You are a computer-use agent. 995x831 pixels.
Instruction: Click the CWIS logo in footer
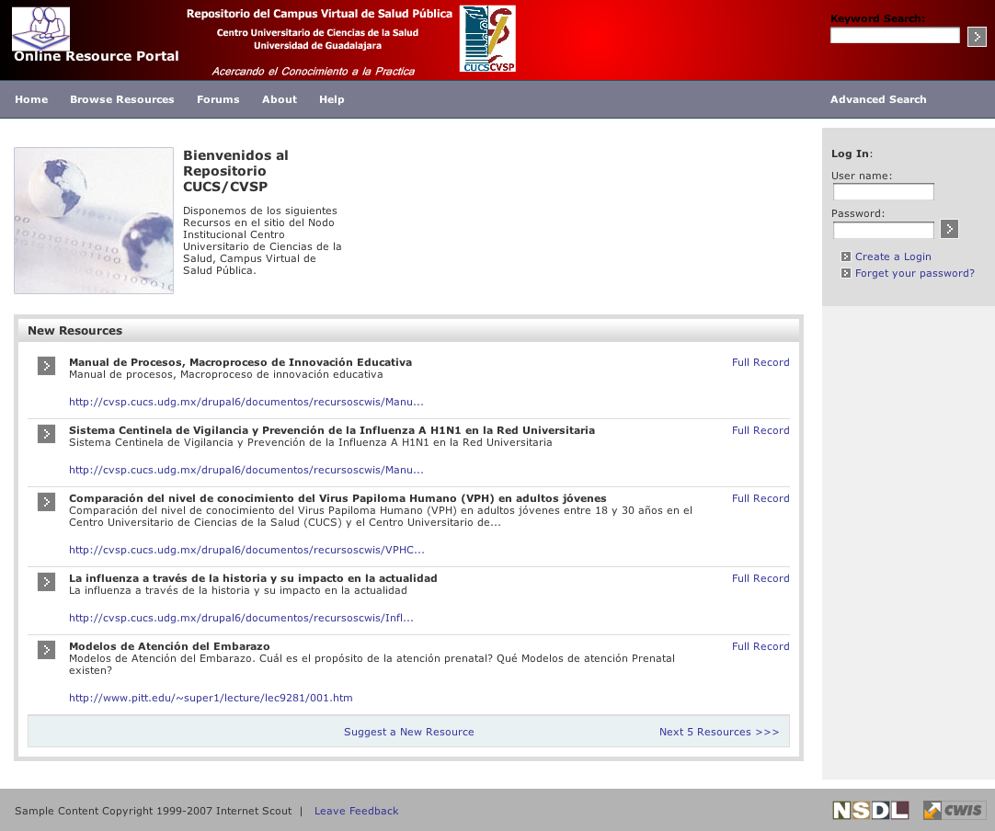tap(955, 810)
